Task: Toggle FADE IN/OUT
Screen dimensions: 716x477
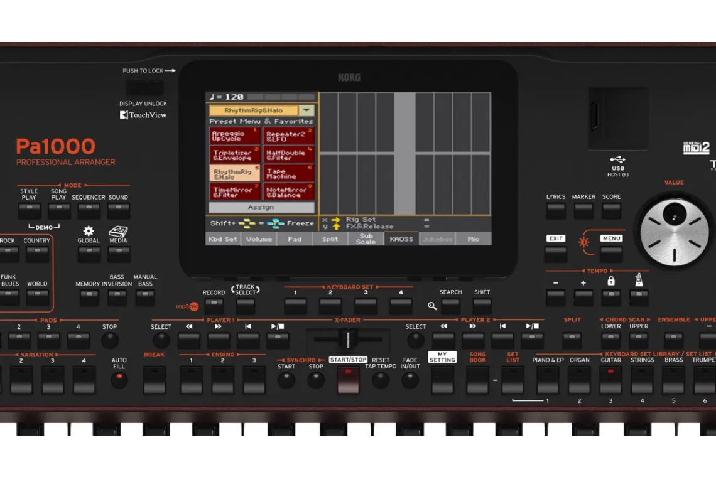Action: [x=410, y=380]
